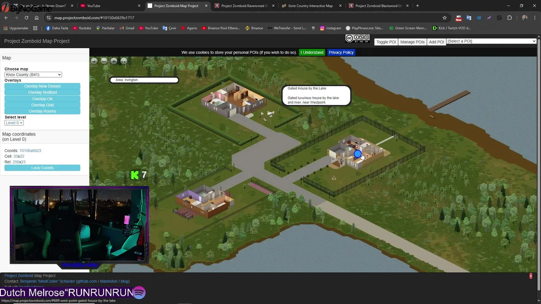Open the Privacy Policy button
Viewport: 541px width, 304px height.
341,52
